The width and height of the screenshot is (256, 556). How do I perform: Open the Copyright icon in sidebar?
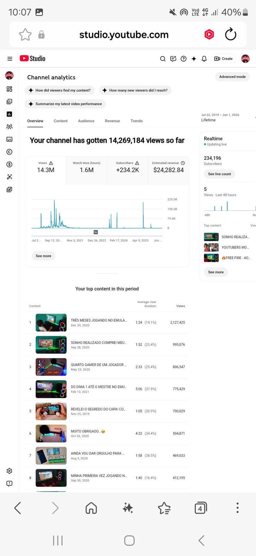pyautogui.click(x=9, y=152)
